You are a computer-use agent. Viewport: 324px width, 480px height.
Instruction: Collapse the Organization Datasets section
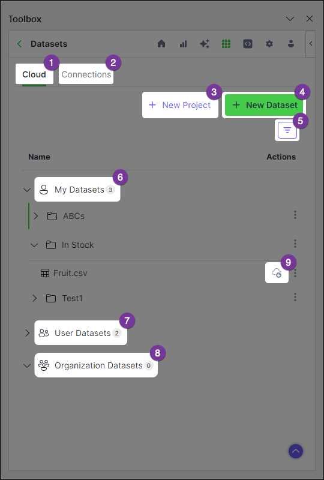tap(27, 365)
